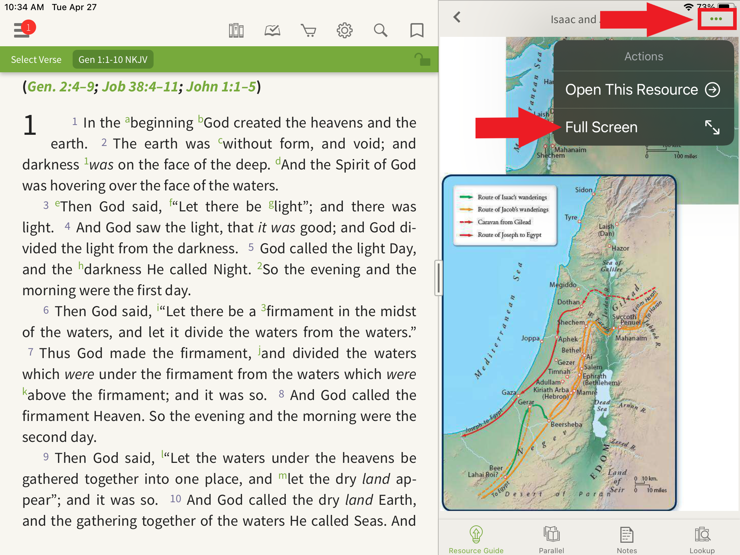Tap footnote marker h before 'darkness He called'

(x=81, y=266)
